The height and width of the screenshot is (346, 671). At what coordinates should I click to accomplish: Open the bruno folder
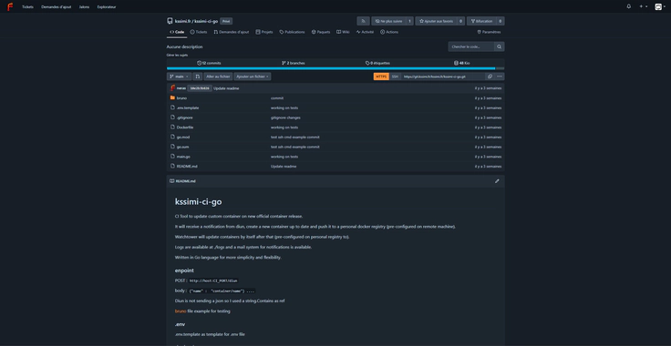point(181,98)
